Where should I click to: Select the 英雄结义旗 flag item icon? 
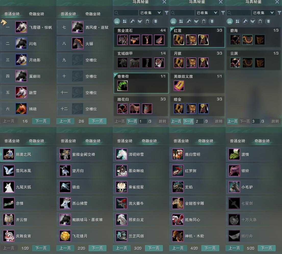coord(179,86)
